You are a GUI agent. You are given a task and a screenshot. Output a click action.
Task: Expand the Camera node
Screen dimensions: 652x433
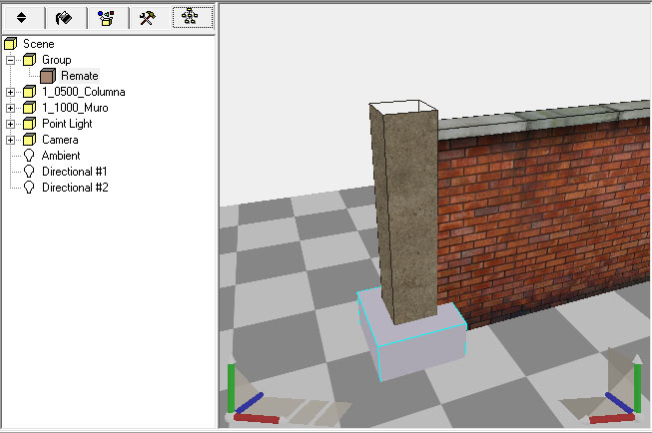tap(11, 140)
